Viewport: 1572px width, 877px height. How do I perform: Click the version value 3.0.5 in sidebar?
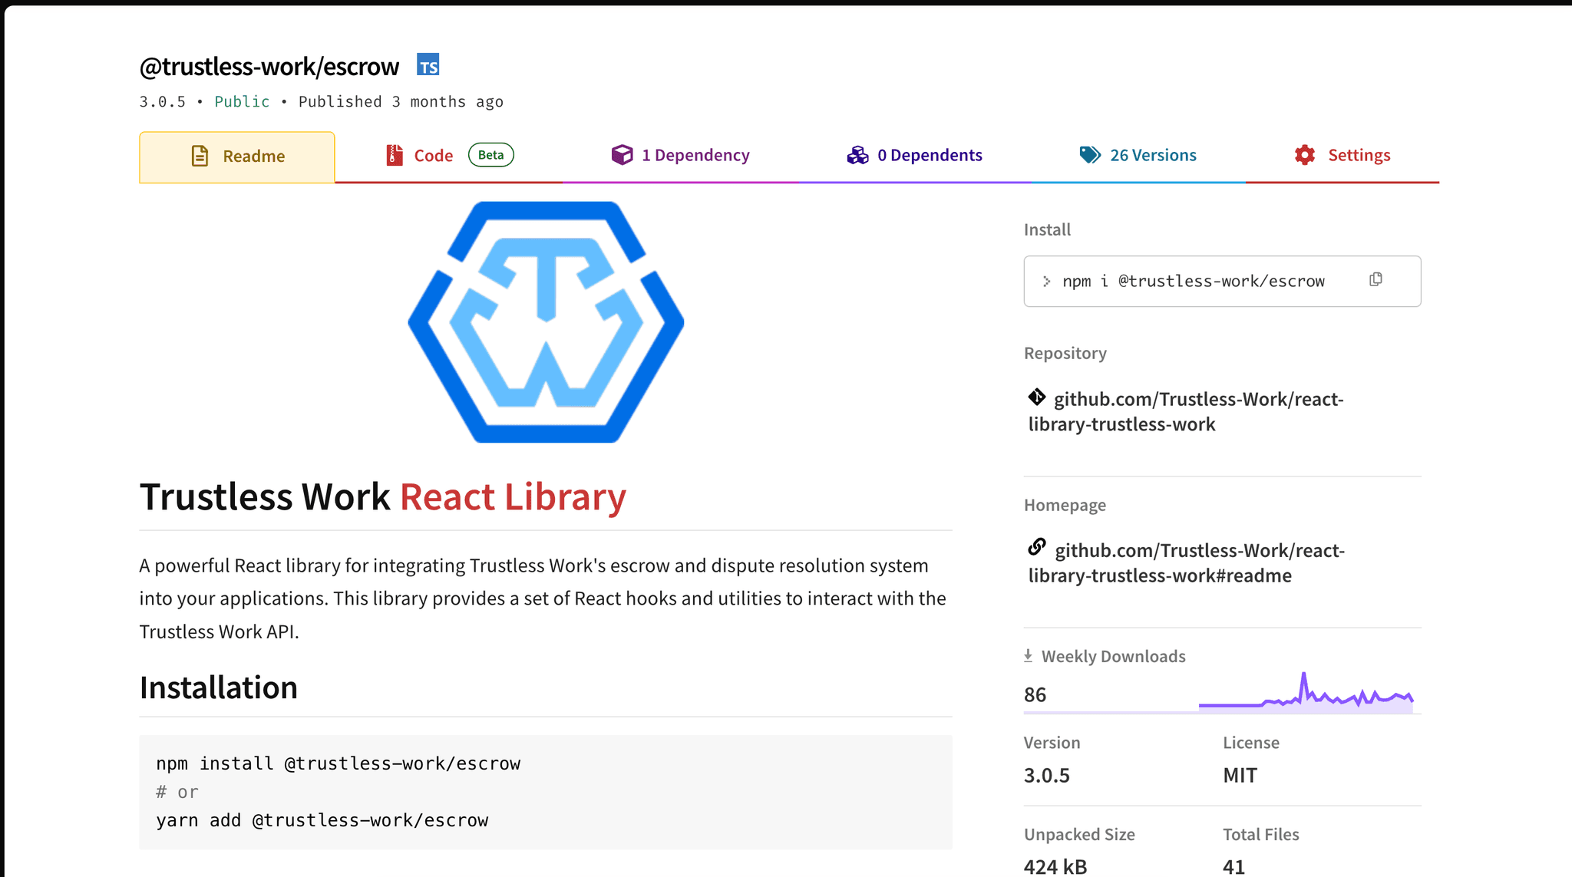1047,775
